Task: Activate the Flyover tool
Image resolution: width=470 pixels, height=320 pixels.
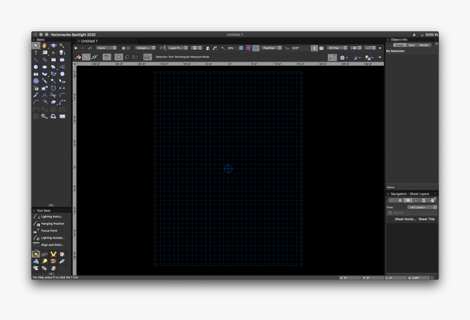Action: (54, 45)
